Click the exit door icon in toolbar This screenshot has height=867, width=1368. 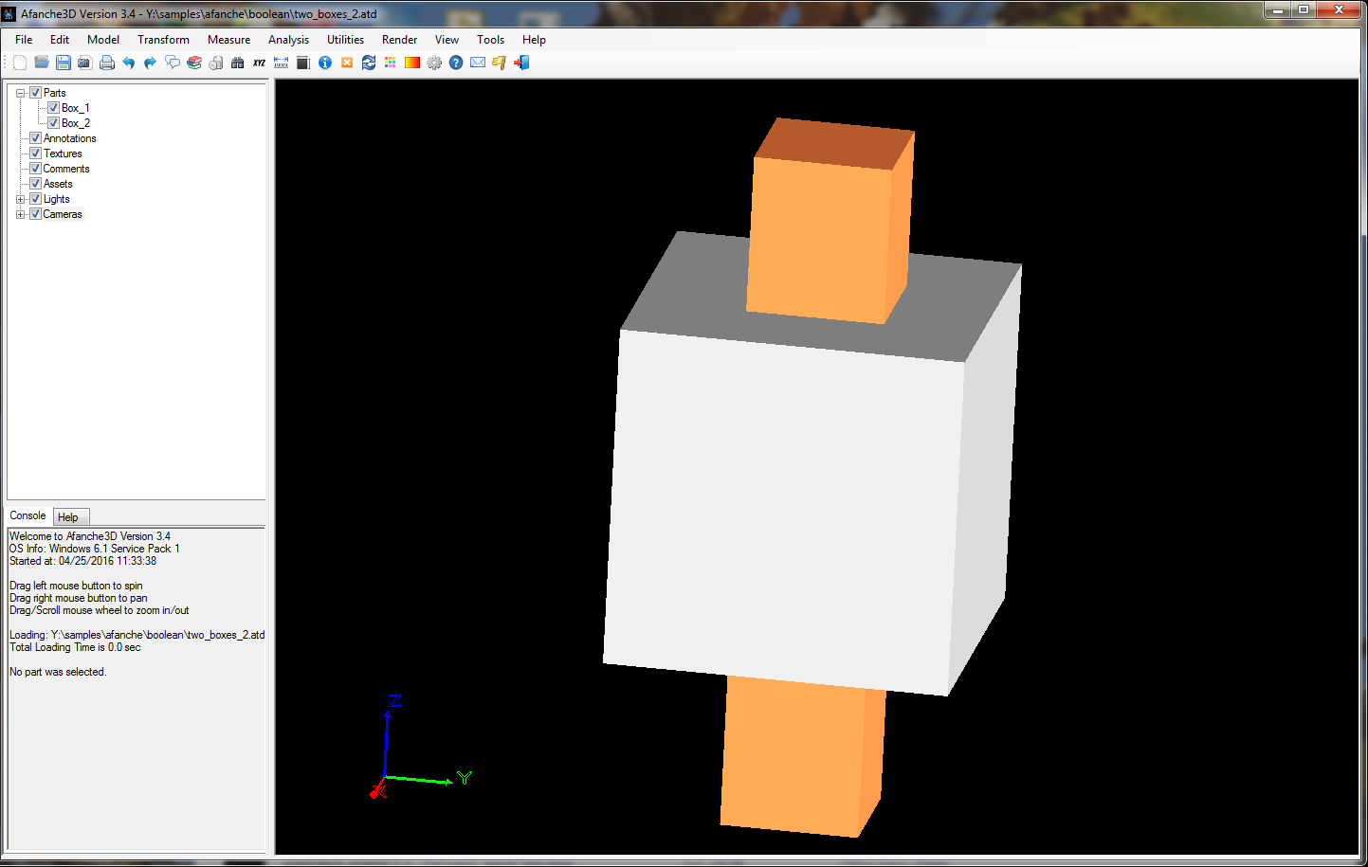click(521, 63)
